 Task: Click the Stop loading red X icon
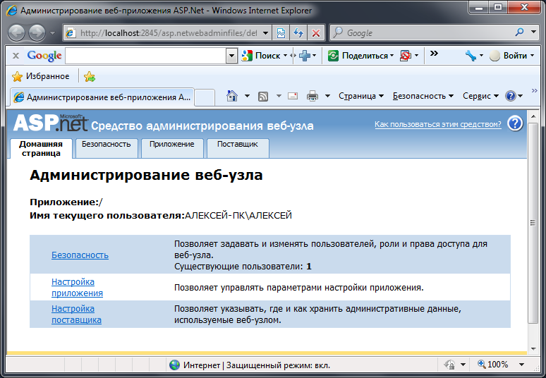(315, 32)
